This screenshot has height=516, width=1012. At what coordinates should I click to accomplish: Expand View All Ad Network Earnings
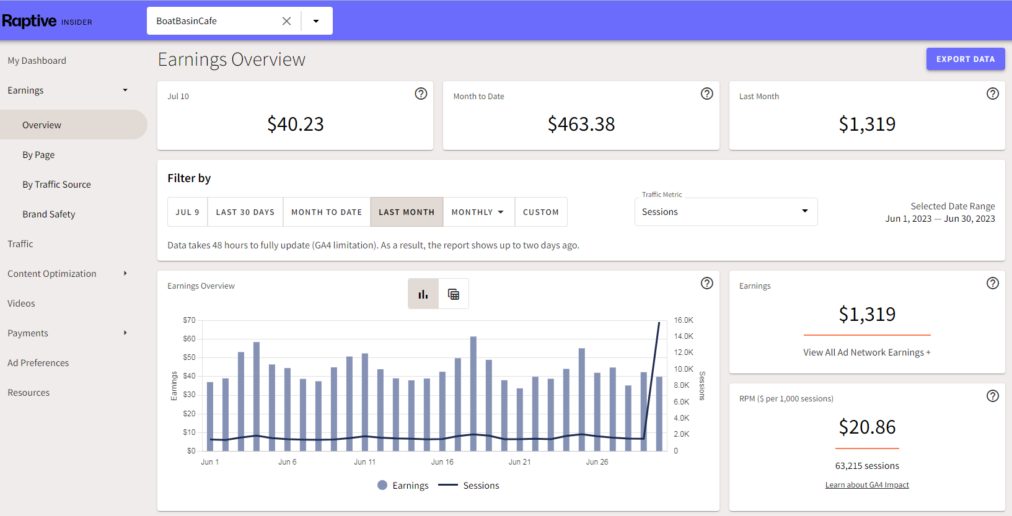[867, 352]
